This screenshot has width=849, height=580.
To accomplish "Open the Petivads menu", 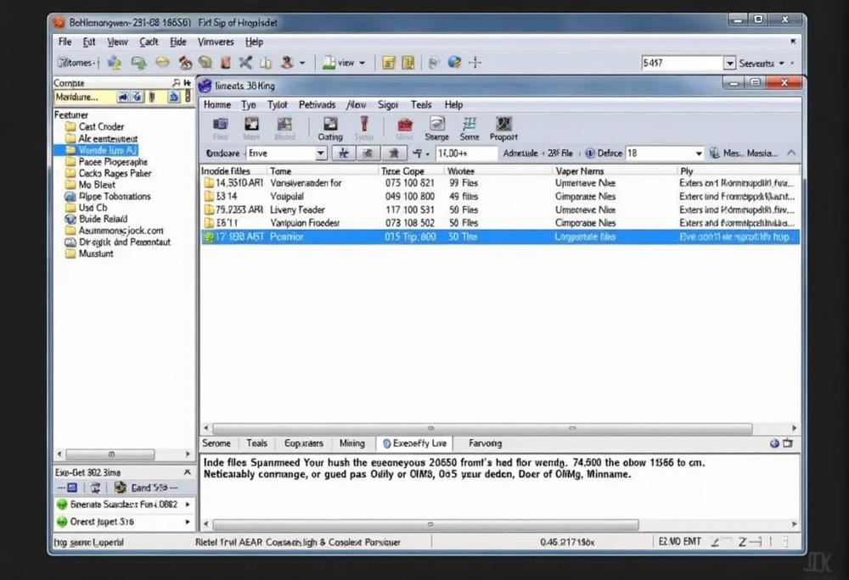I will 317,105.
